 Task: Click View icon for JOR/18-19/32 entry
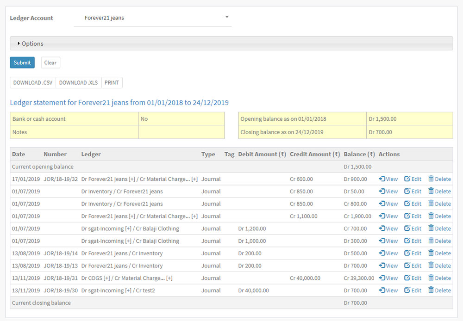tap(382, 179)
